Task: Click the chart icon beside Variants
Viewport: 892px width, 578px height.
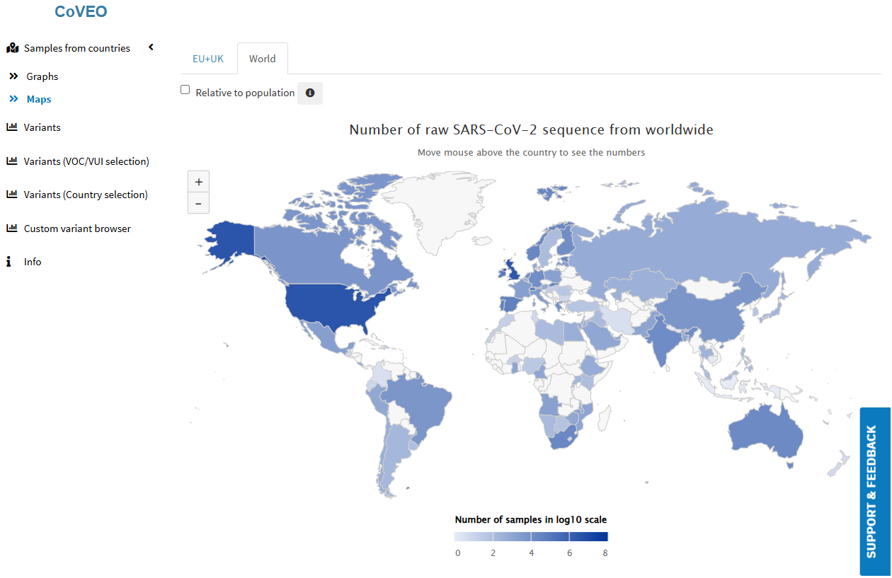Action: pyautogui.click(x=11, y=127)
